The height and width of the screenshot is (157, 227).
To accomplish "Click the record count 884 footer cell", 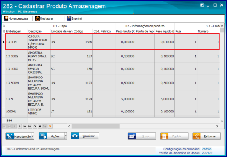I will [x=17, y=120].
